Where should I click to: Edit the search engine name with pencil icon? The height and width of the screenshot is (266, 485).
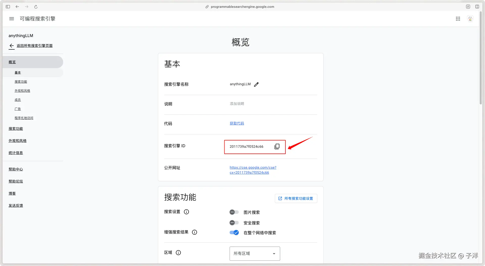point(256,84)
